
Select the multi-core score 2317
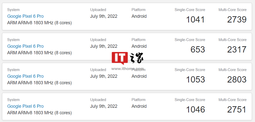tap(237, 49)
